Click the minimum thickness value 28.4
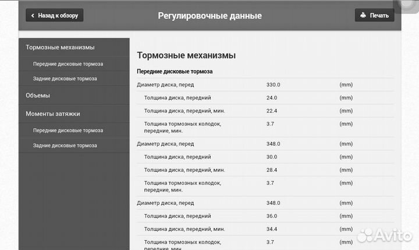Image resolution: width=419 pixels, height=250 pixels. [x=272, y=170]
